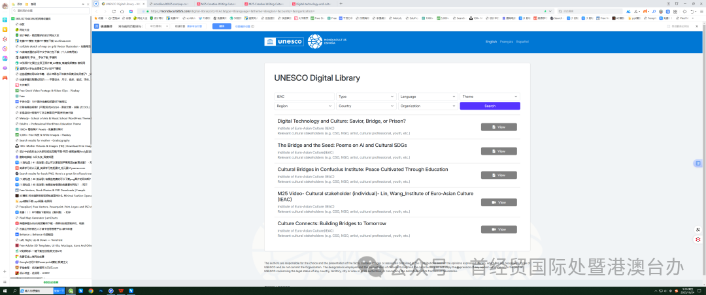Click title Culture Connects: Building Bridges to Tomorrow
The image size is (706, 295).
point(332,223)
